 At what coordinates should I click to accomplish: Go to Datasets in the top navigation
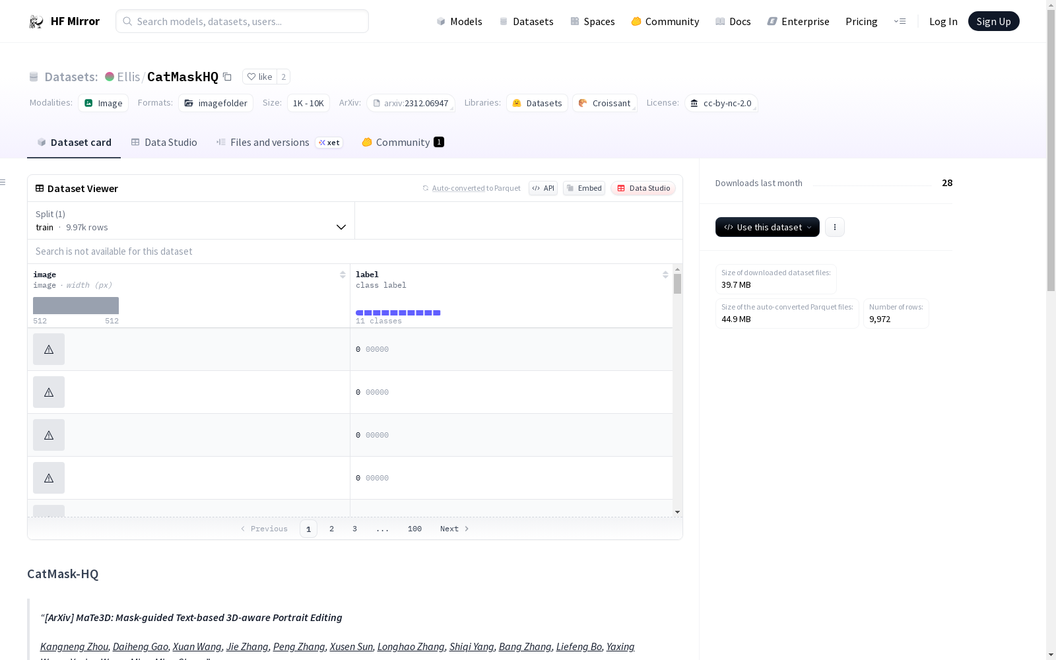(x=526, y=21)
